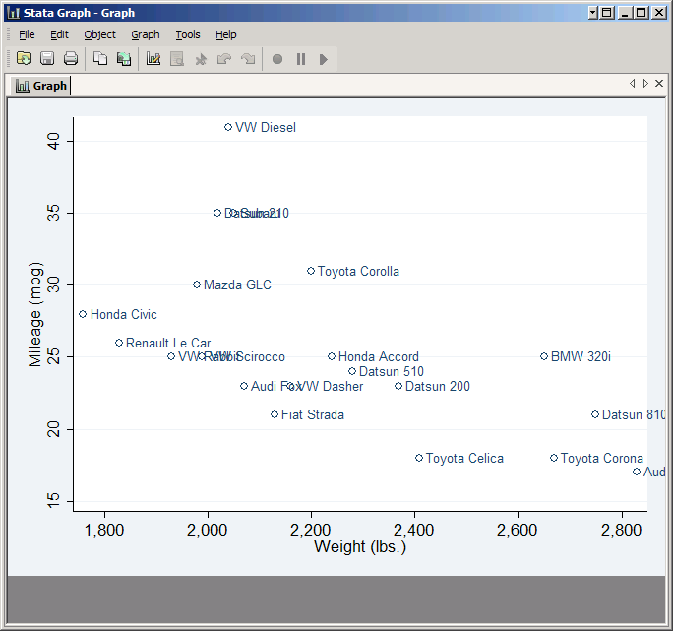Image resolution: width=673 pixels, height=631 pixels.
Task: Start the Graph Editor icon
Action: point(153,58)
